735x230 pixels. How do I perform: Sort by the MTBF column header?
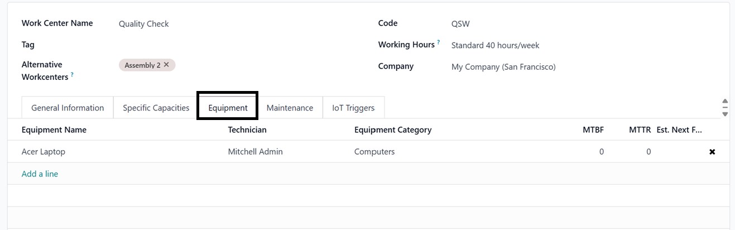(x=593, y=130)
